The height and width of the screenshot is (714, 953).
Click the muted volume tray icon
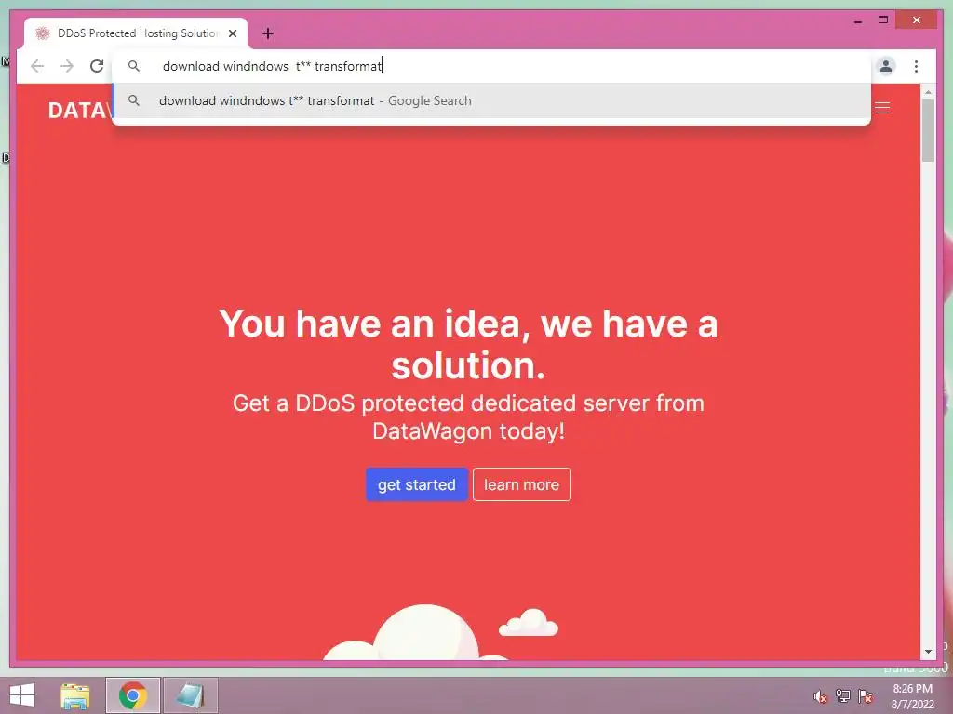[820, 696]
